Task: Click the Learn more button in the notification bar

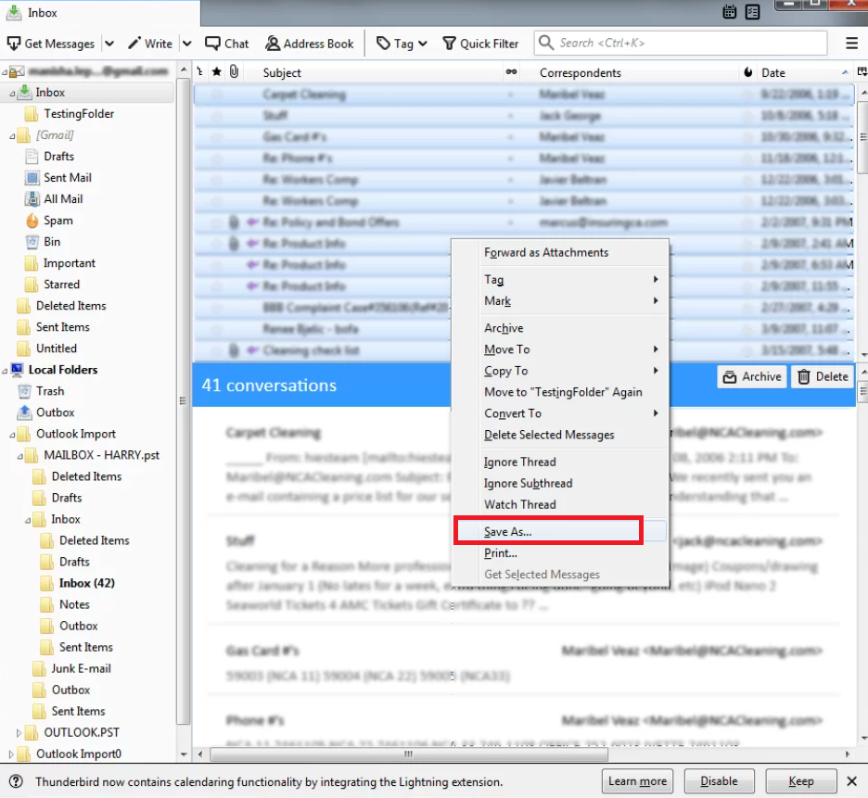Action: 637,780
